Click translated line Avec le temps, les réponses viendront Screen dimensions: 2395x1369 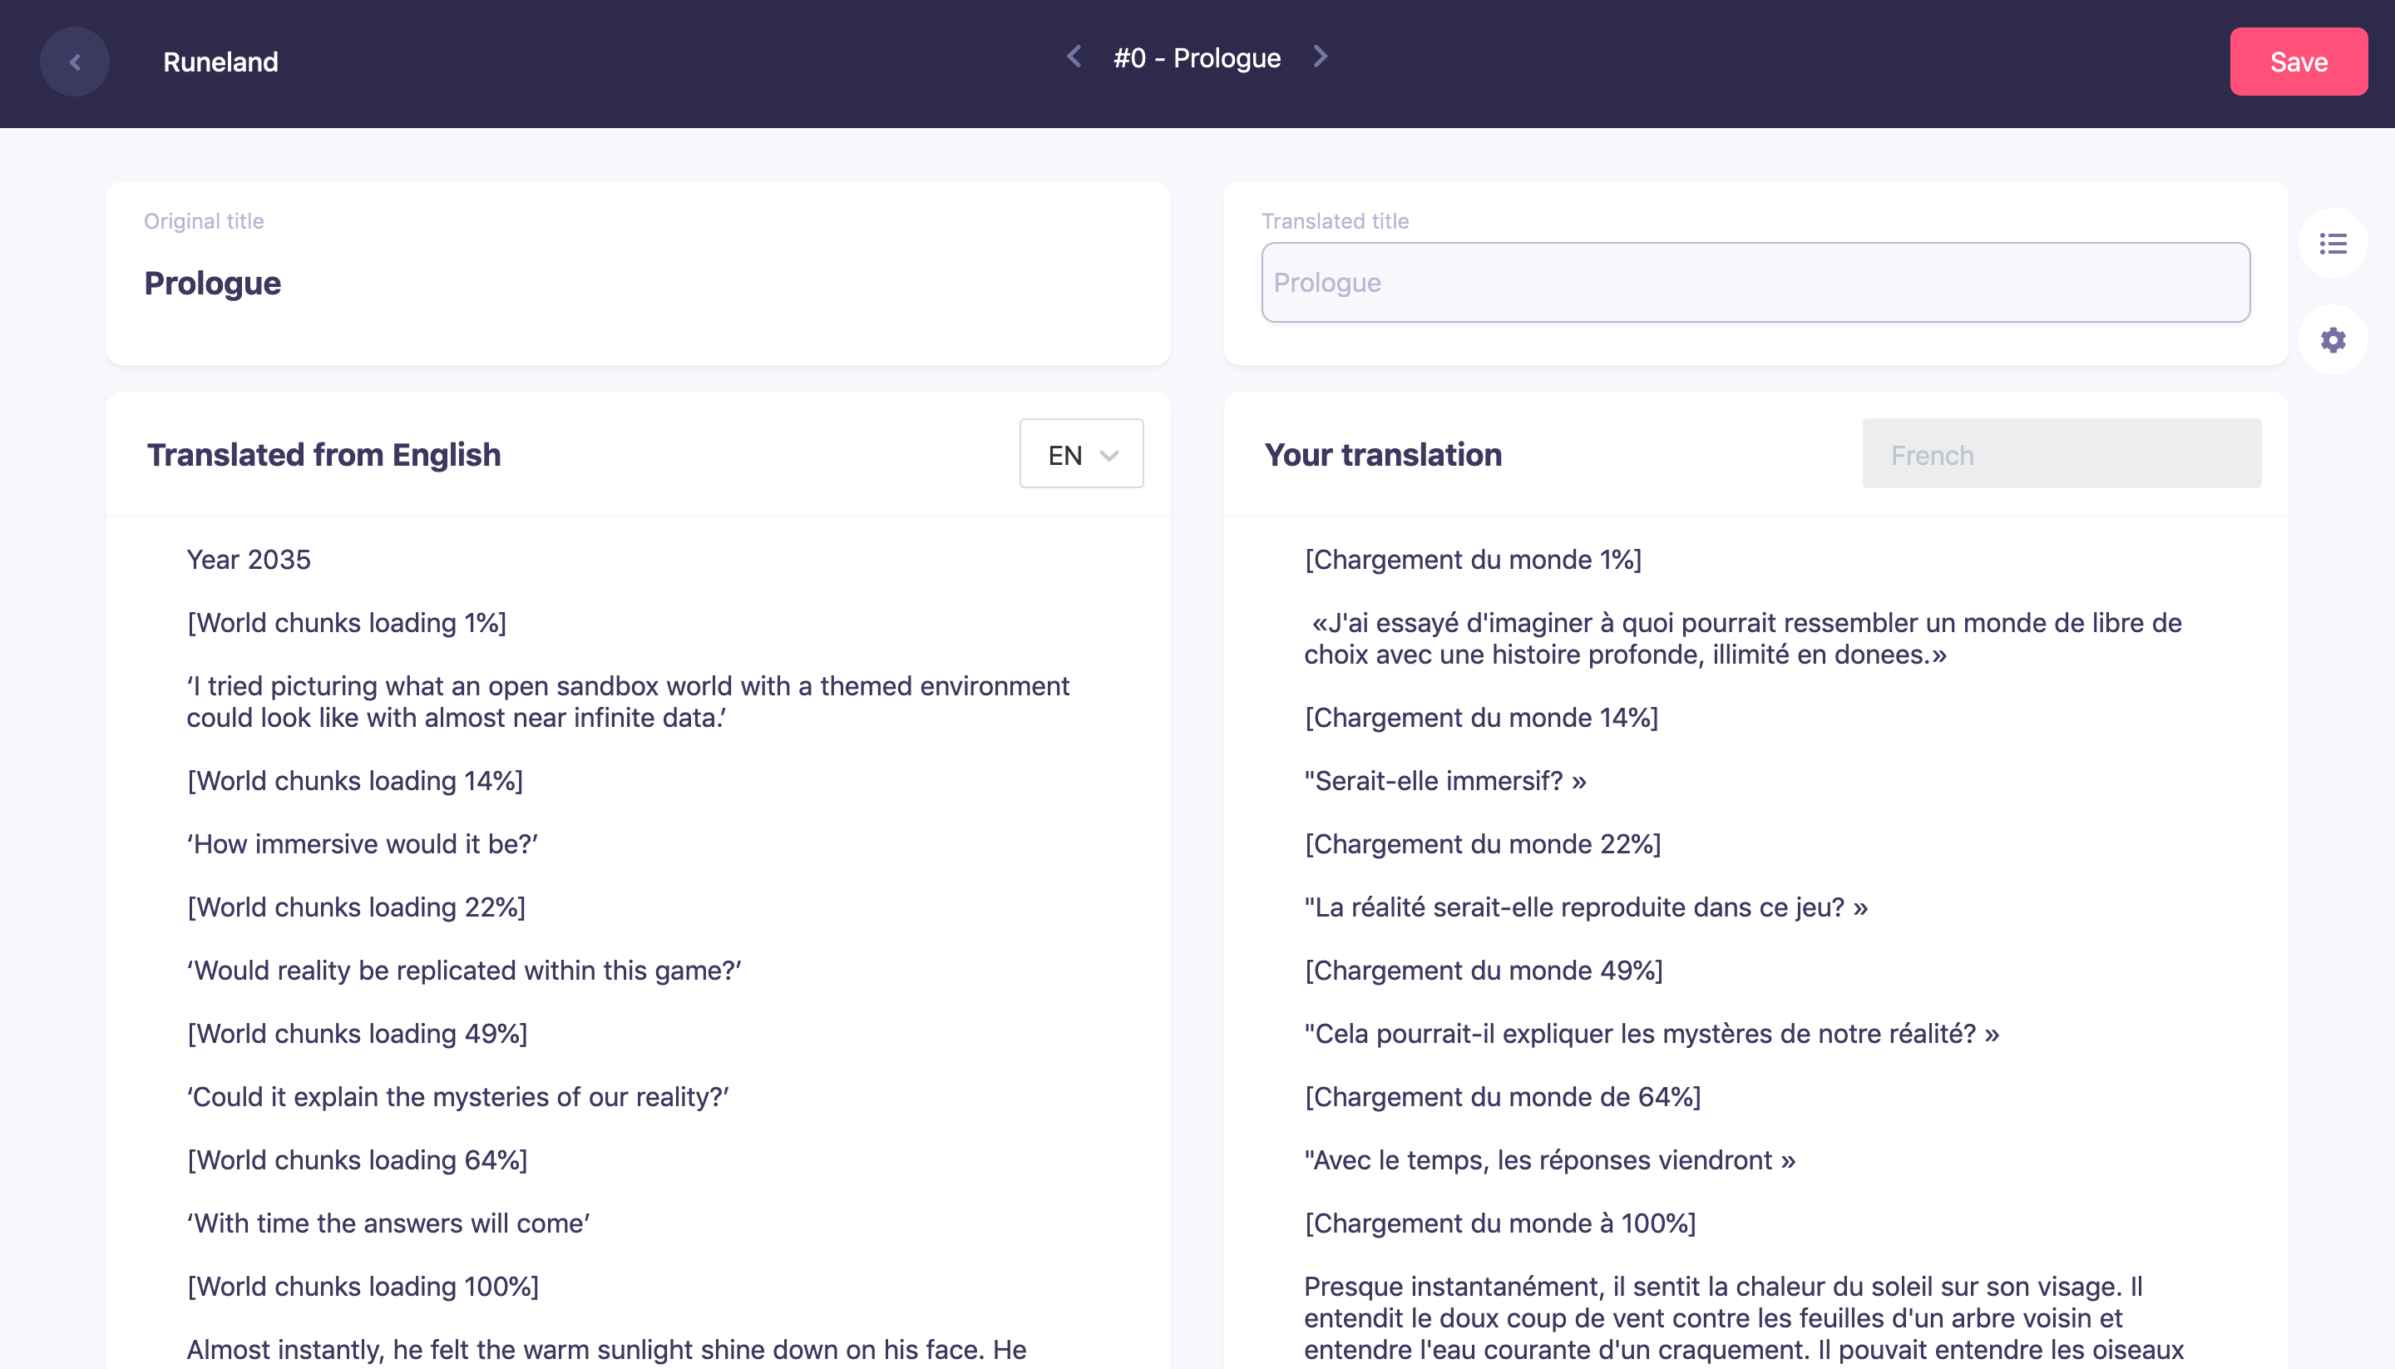click(x=1549, y=1159)
